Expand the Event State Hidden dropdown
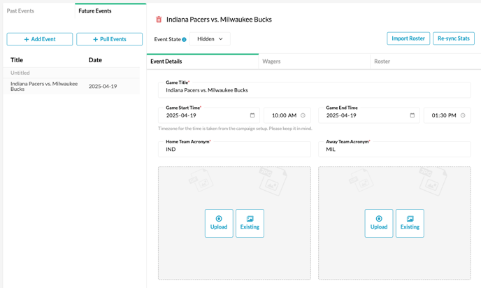Screen dimensions: 481x288 point(210,39)
